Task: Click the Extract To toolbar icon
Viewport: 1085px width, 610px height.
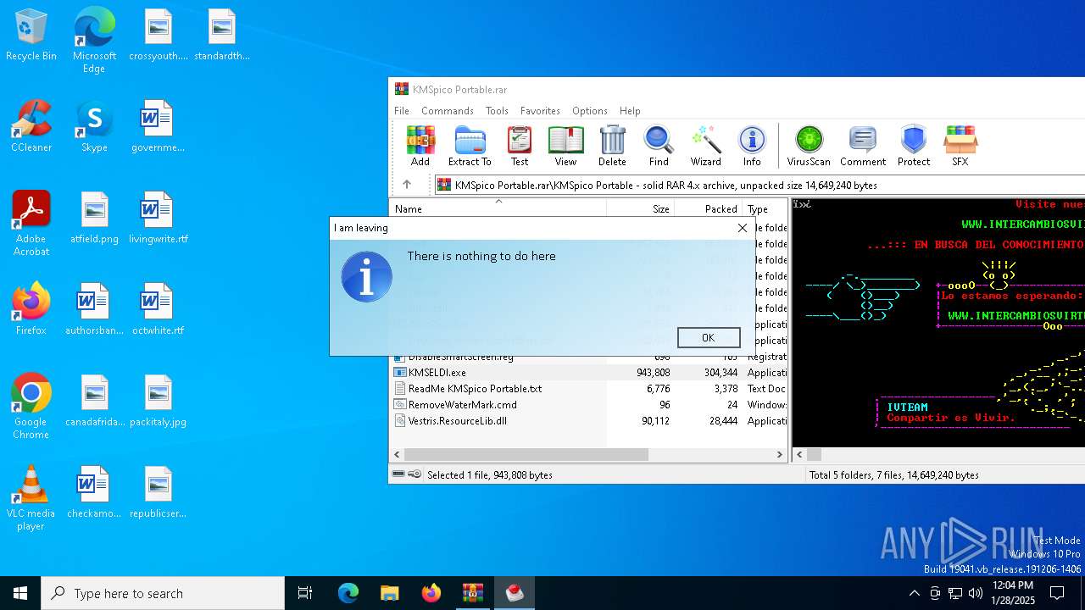Action: coord(470,146)
